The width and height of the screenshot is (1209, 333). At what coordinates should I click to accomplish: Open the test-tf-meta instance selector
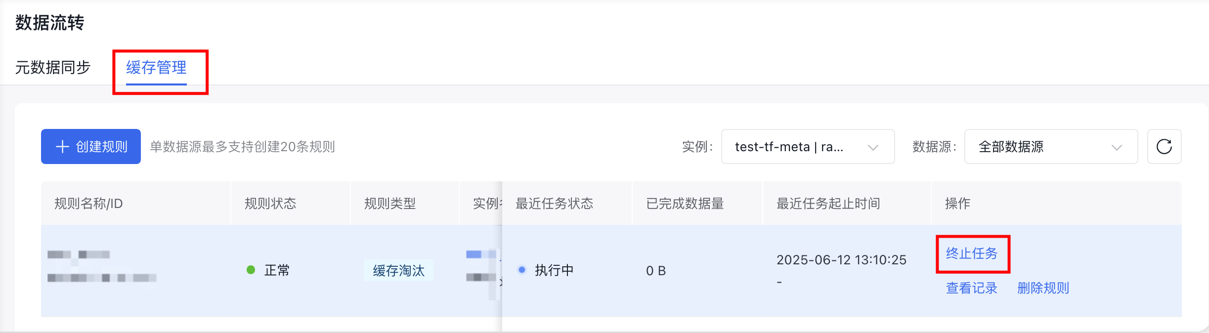[x=808, y=147]
